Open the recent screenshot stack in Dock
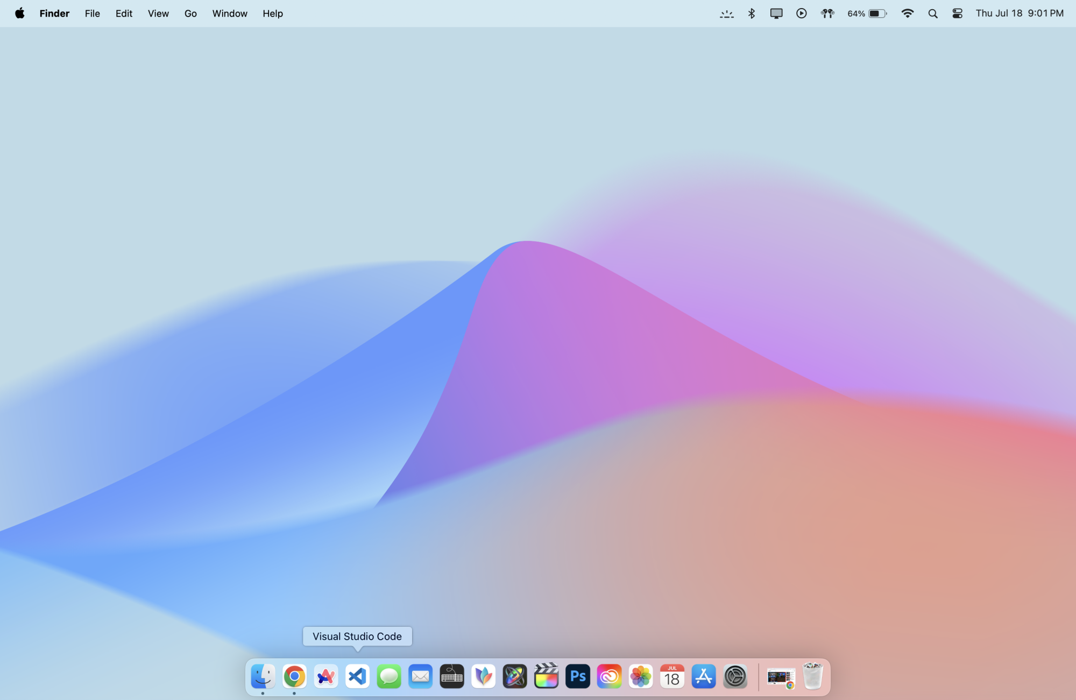The image size is (1076, 700). pyautogui.click(x=781, y=677)
